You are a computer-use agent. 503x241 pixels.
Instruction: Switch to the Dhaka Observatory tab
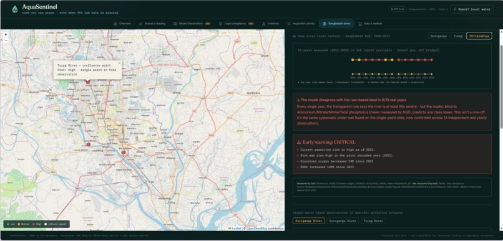(x=192, y=24)
